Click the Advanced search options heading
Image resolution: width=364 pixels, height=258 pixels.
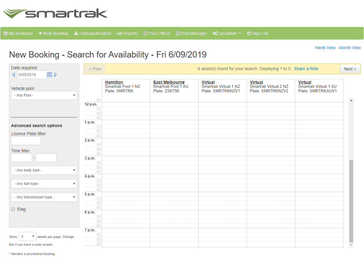click(37, 125)
